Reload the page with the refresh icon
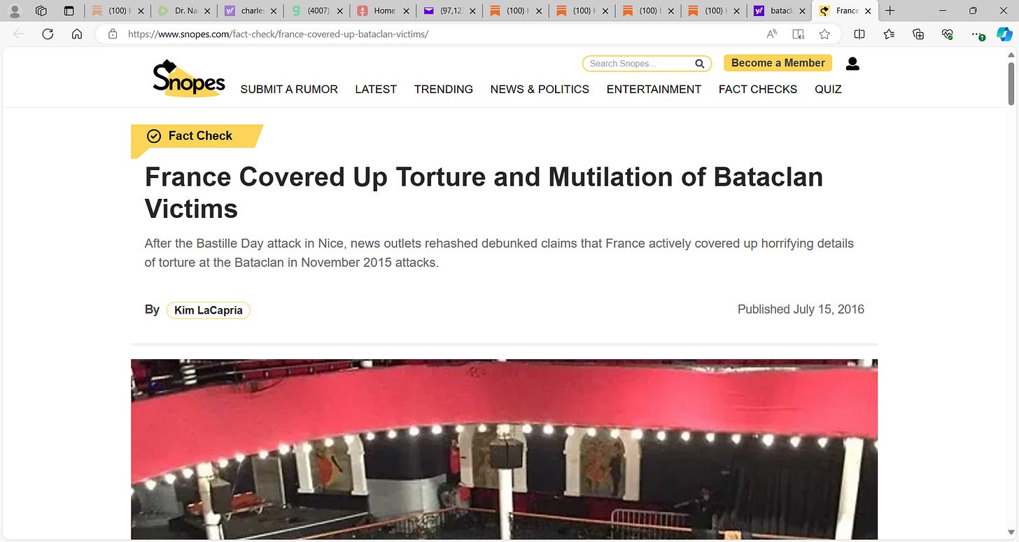 (48, 34)
